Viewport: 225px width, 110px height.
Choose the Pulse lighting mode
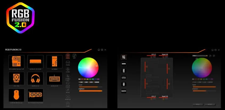68,63
